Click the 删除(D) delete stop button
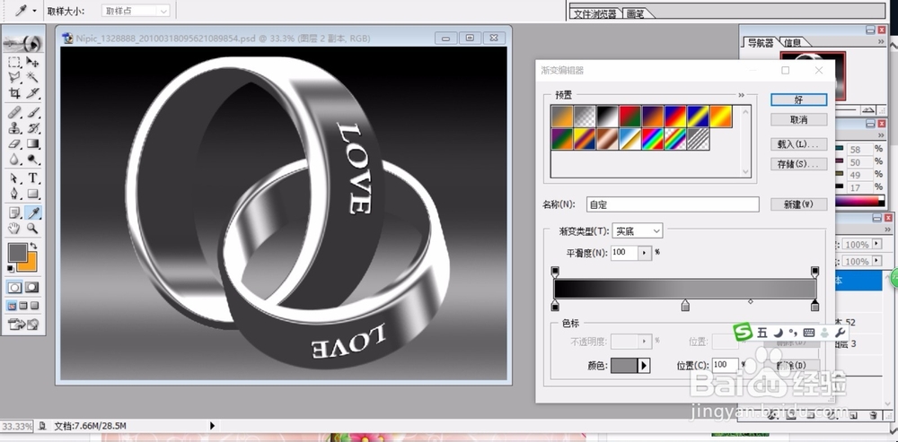This screenshot has height=442, width=898. point(791,366)
